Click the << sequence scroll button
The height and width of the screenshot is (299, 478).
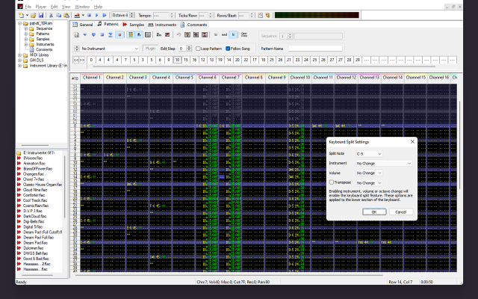76,60
